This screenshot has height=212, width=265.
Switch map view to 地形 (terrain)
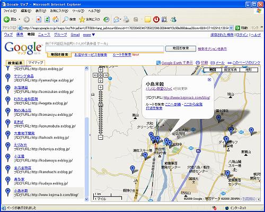pyautogui.click(x=249, y=70)
